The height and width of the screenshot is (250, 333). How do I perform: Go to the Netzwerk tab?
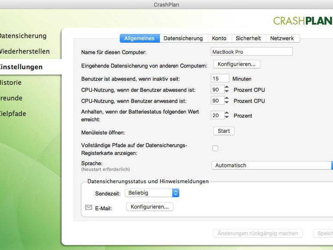coord(282,38)
